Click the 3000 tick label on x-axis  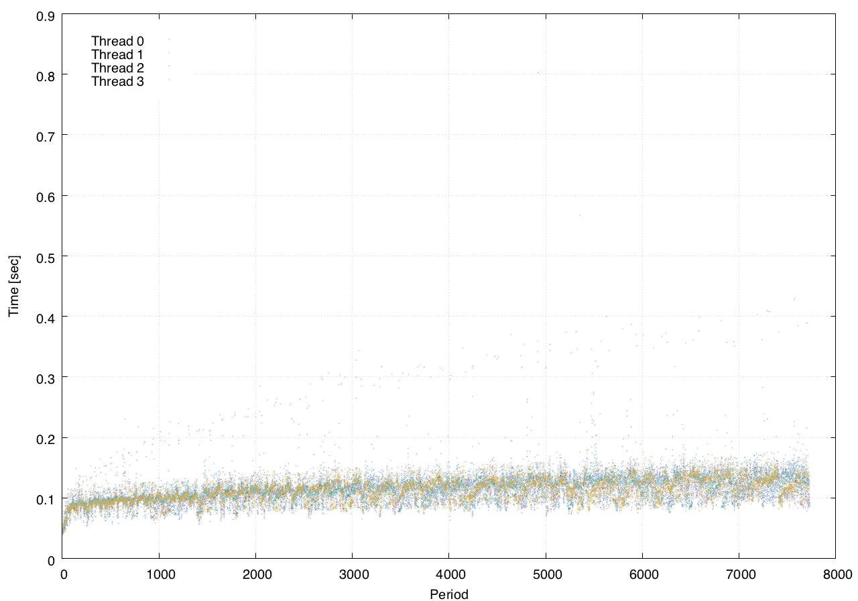[352, 574]
